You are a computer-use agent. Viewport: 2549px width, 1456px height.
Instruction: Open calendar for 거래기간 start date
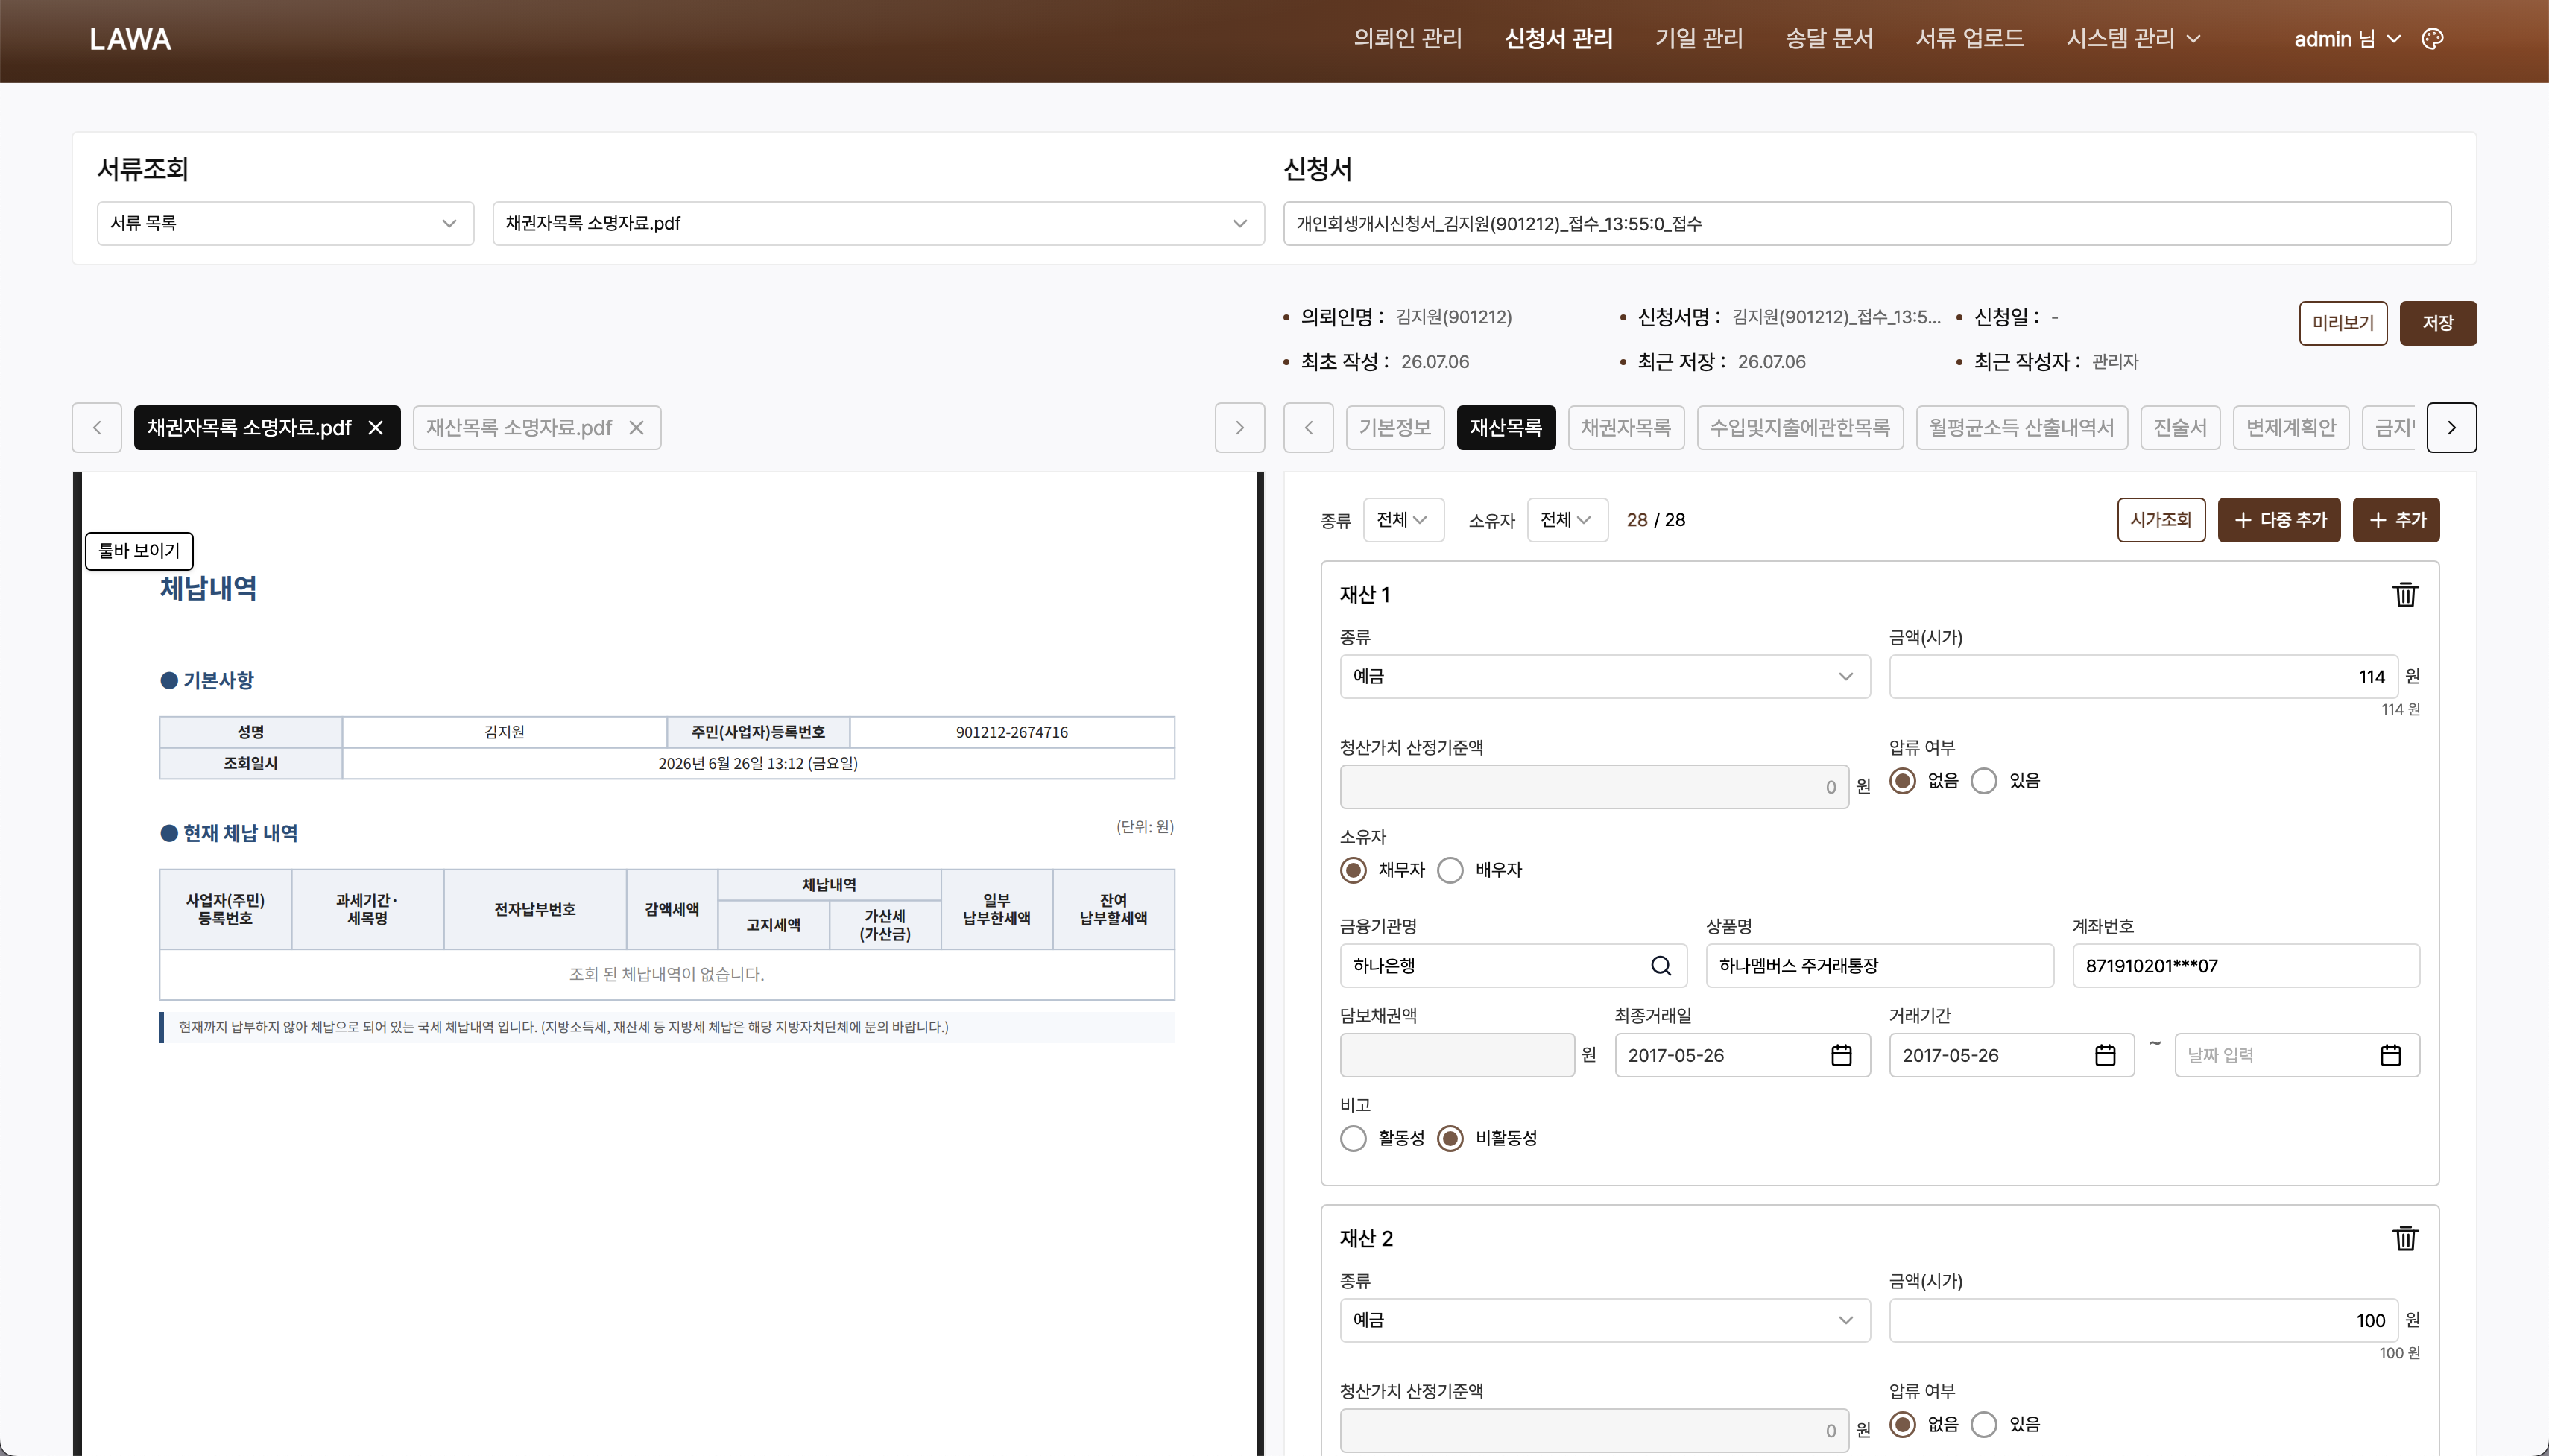[2105, 1055]
